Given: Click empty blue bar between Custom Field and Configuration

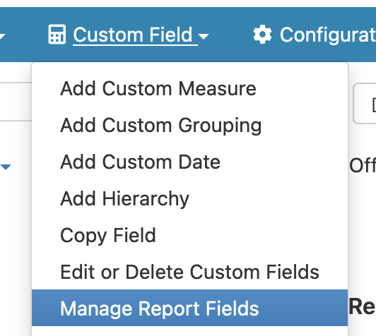Looking at the screenshot, I should [230, 35].
